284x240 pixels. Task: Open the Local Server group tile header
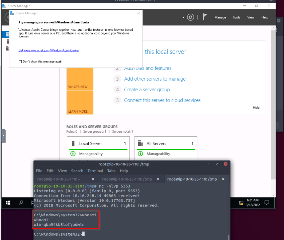[x=98, y=143]
